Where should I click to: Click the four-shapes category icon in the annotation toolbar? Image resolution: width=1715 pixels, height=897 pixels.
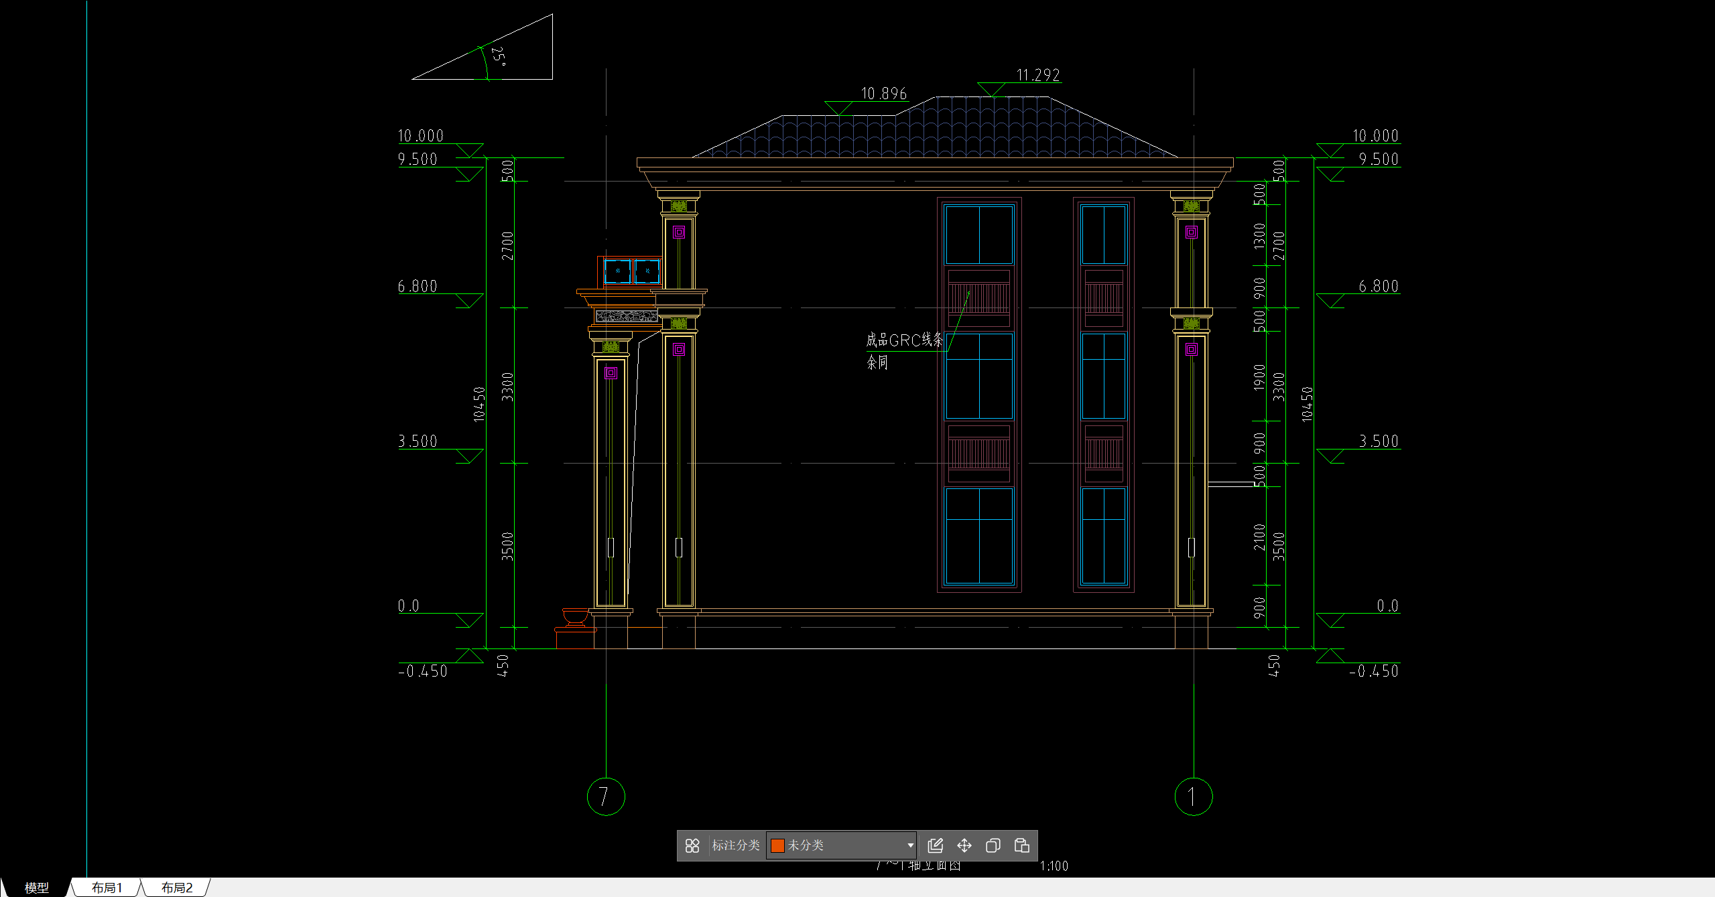point(692,845)
